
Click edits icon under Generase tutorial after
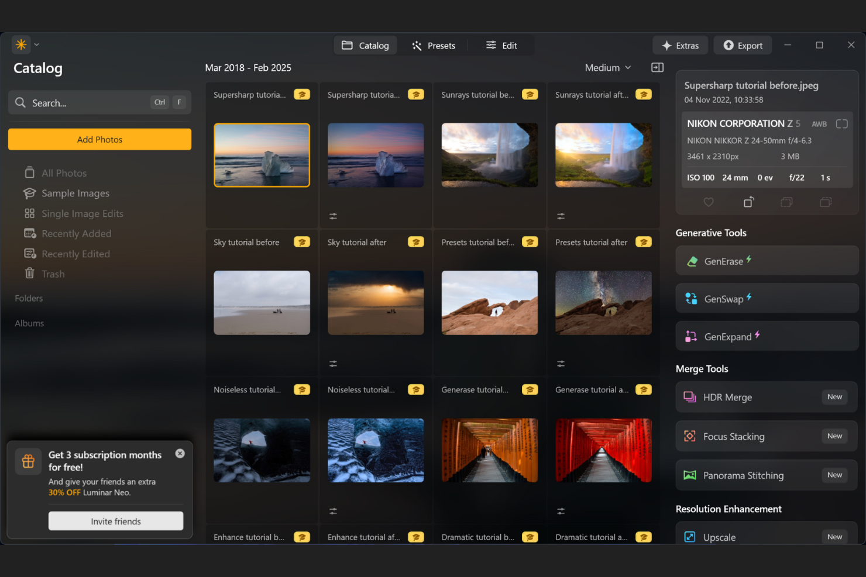click(561, 511)
